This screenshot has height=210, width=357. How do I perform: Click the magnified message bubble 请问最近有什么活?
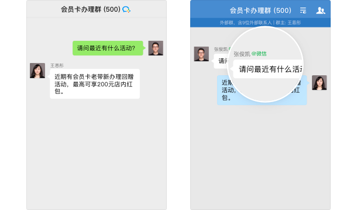(267, 69)
